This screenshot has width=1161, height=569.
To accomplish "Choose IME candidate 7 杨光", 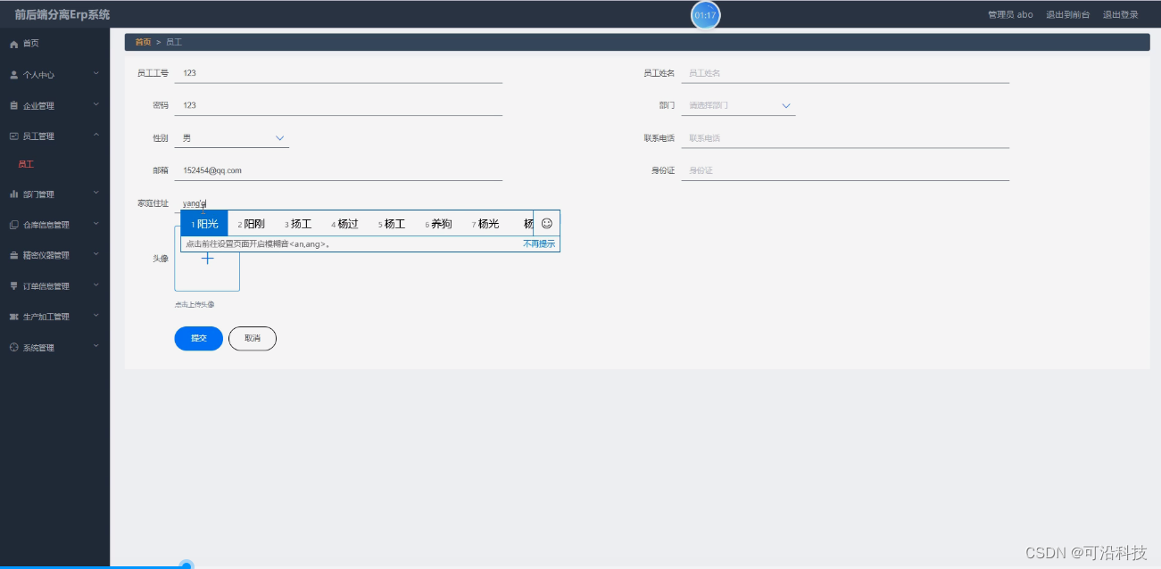I will pos(485,224).
